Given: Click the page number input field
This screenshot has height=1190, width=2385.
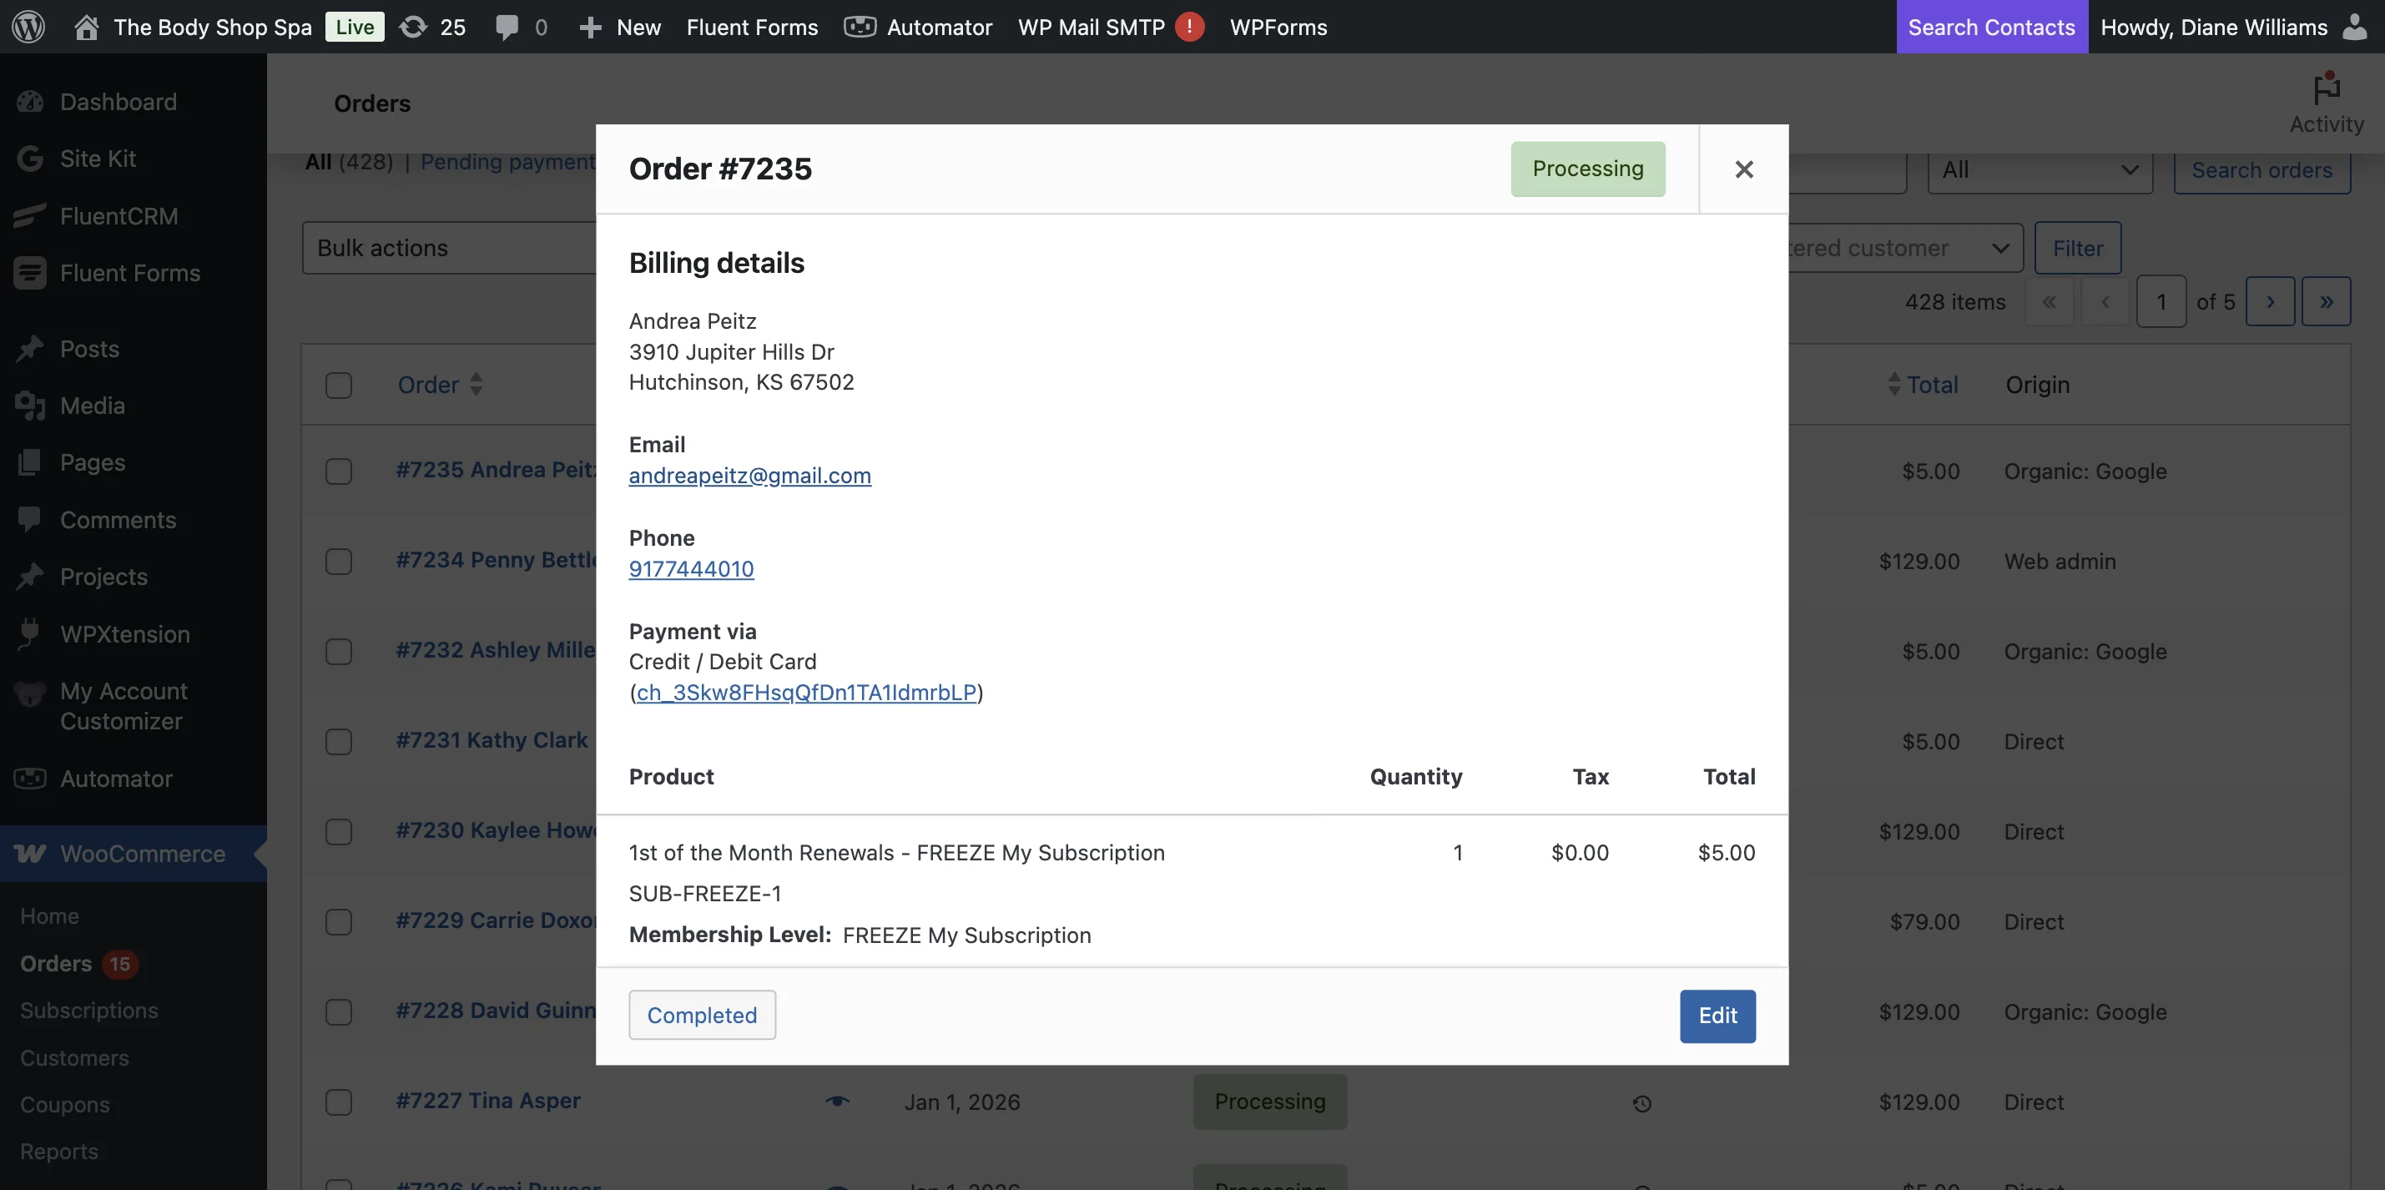Looking at the screenshot, I should point(2162,301).
